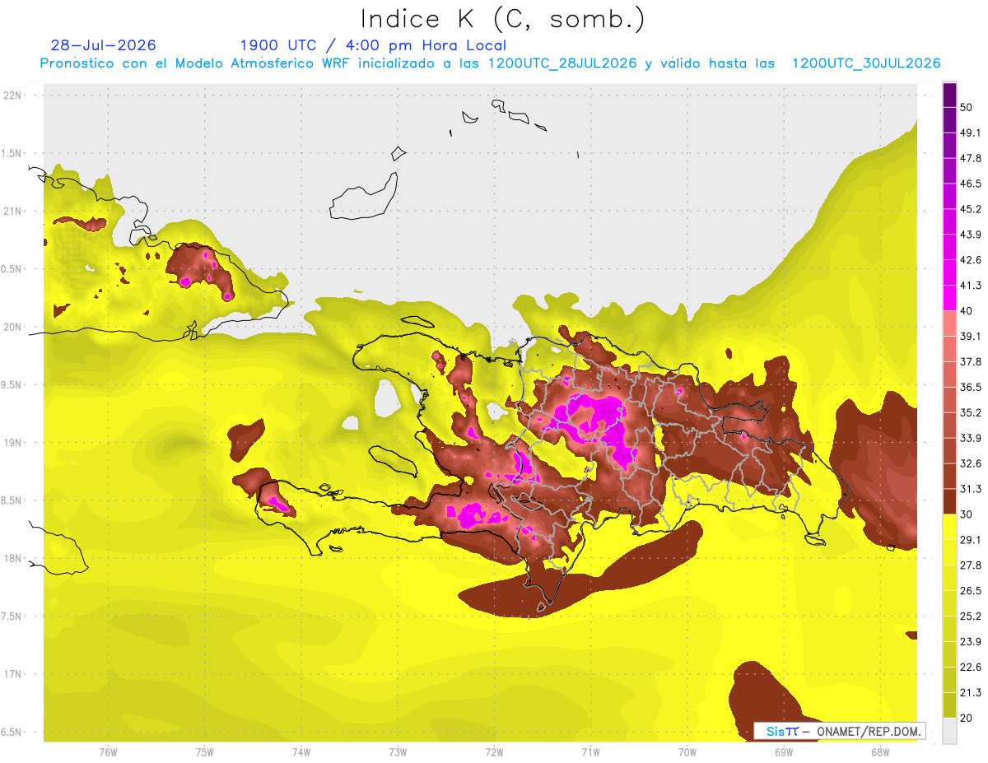Click the light grey legend swatch below 20

[949, 730]
